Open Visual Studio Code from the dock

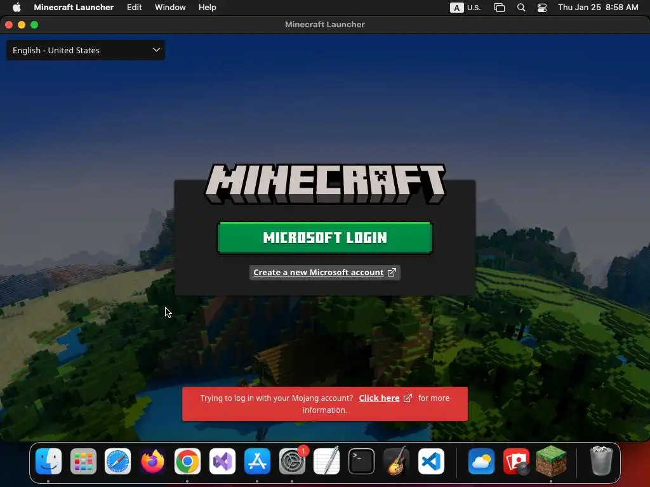[x=431, y=461]
